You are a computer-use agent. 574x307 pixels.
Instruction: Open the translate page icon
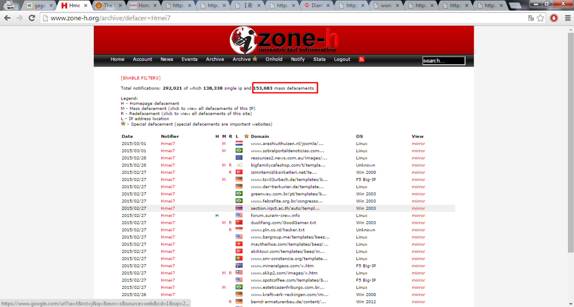point(531,18)
